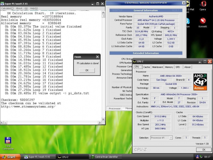The image size is (213, 160).
Task: Click the Name field AMD Athlon 64 3500+
Action: [171, 76]
